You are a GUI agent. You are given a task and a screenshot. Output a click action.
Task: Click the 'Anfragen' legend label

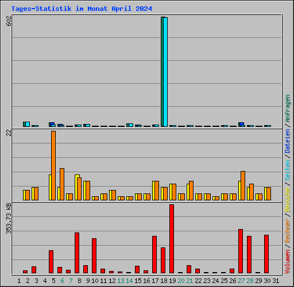pos(288,108)
